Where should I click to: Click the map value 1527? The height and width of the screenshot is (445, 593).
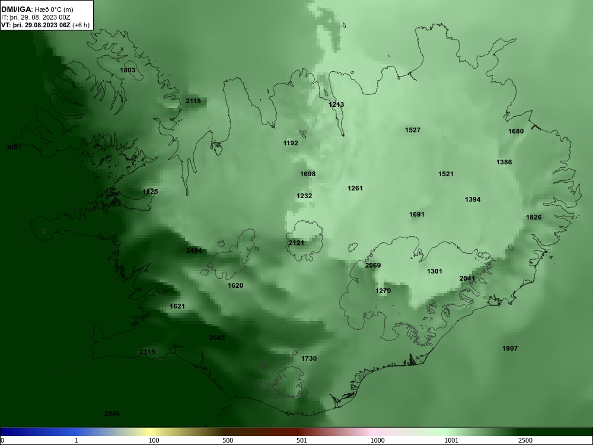(x=413, y=130)
